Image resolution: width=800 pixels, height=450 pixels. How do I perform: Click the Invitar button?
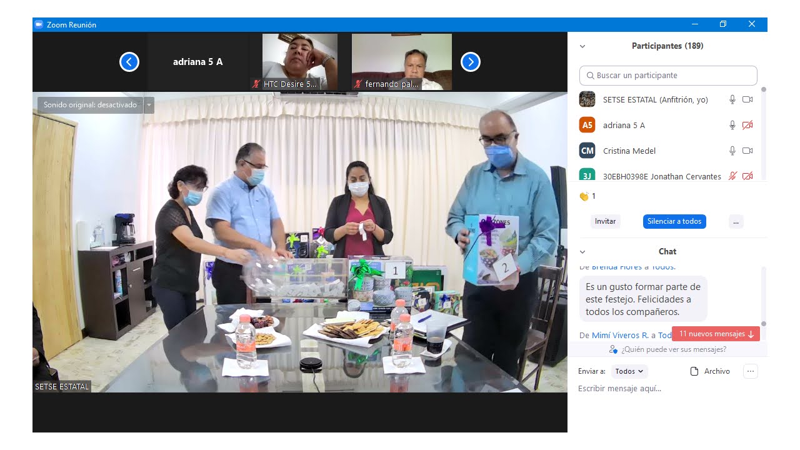[x=605, y=221]
